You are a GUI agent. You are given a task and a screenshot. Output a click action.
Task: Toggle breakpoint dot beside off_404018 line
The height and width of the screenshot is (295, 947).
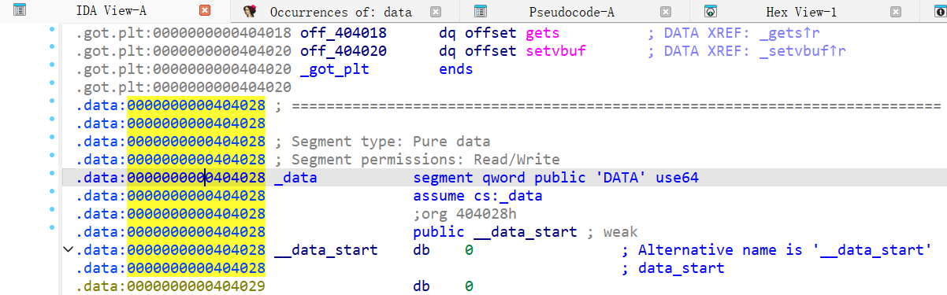pyautogui.click(x=52, y=29)
